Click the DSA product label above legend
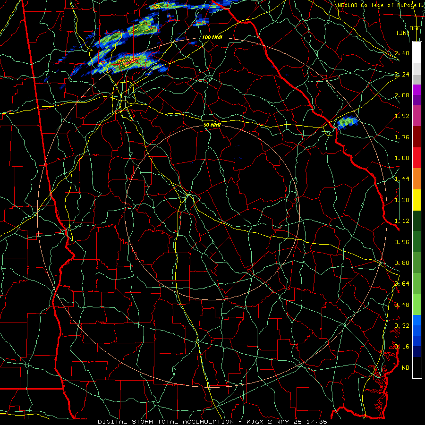Image resolution: width=425 pixels, height=425 pixels. click(x=415, y=28)
